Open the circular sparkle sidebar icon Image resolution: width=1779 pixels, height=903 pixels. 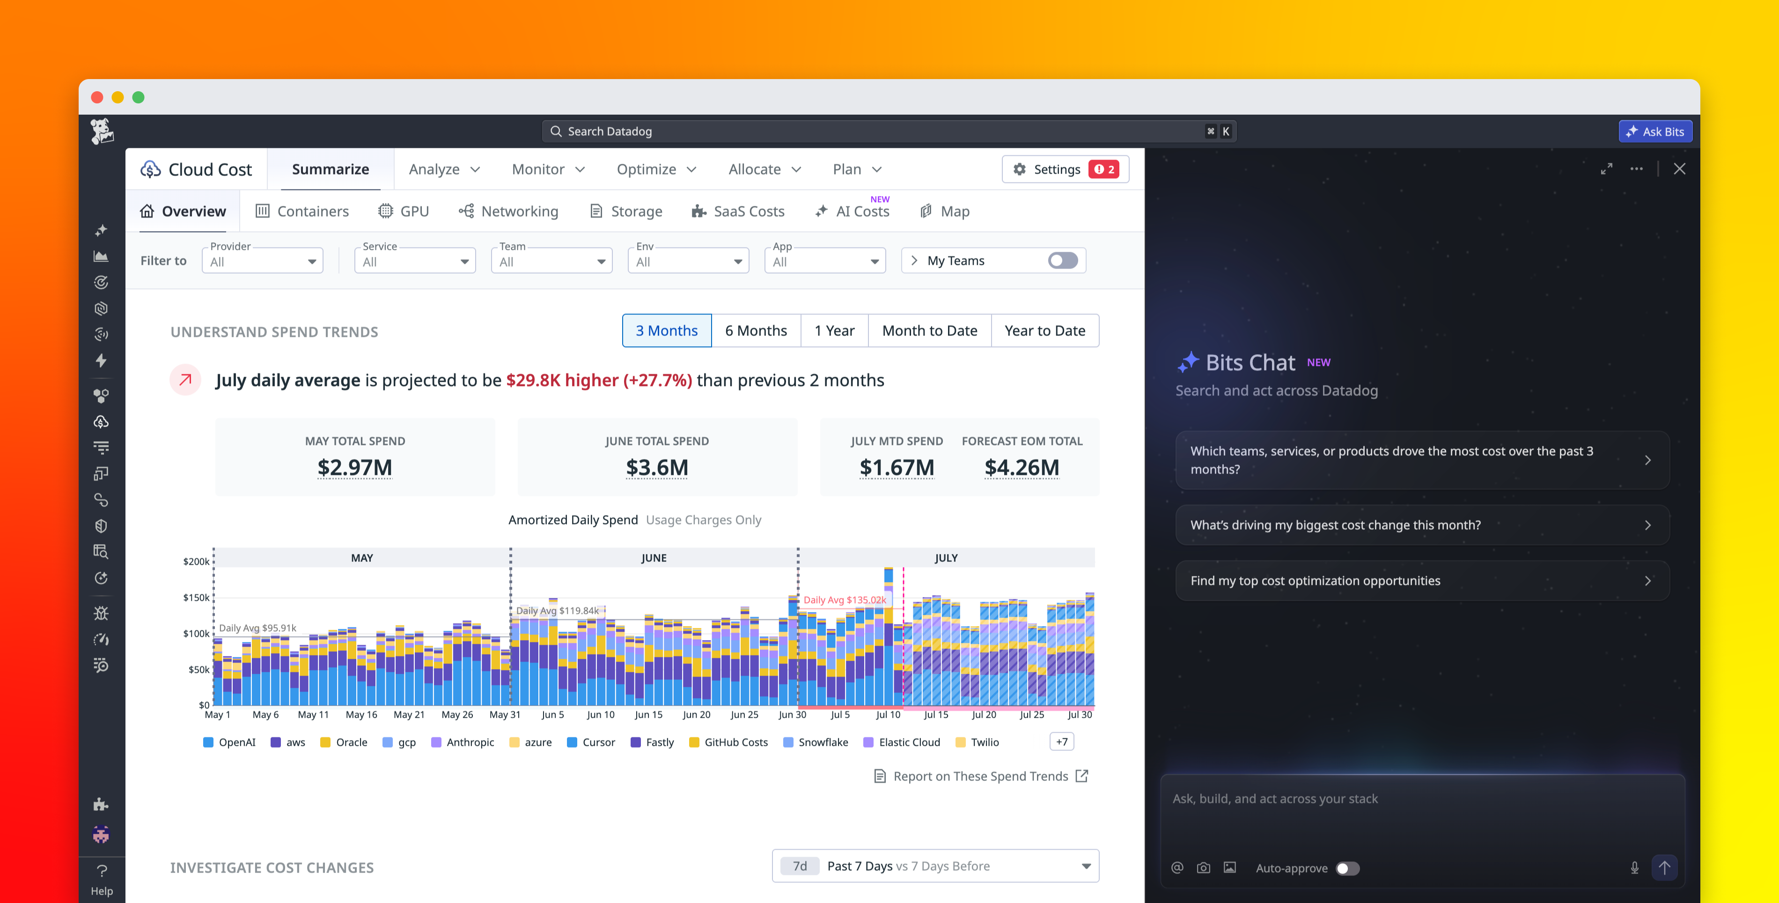click(101, 578)
